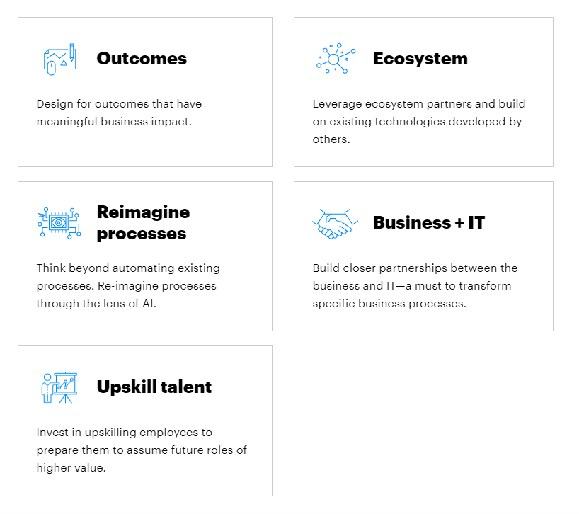The width and height of the screenshot is (579, 514).
Task: Click the Outcomes blueprint design icon
Action: click(x=60, y=59)
